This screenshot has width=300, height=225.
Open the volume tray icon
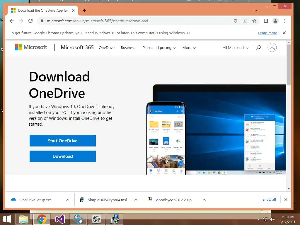pyautogui.click(x=272, y=219)
